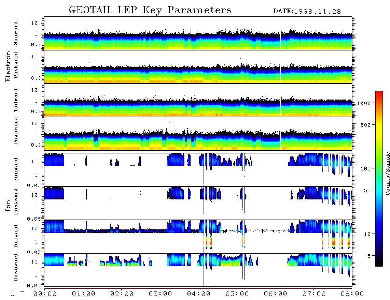This screenshot has width=390, height=300.
Task: Select the Electron "Dawnward" panel label
Action: (16, 131)
